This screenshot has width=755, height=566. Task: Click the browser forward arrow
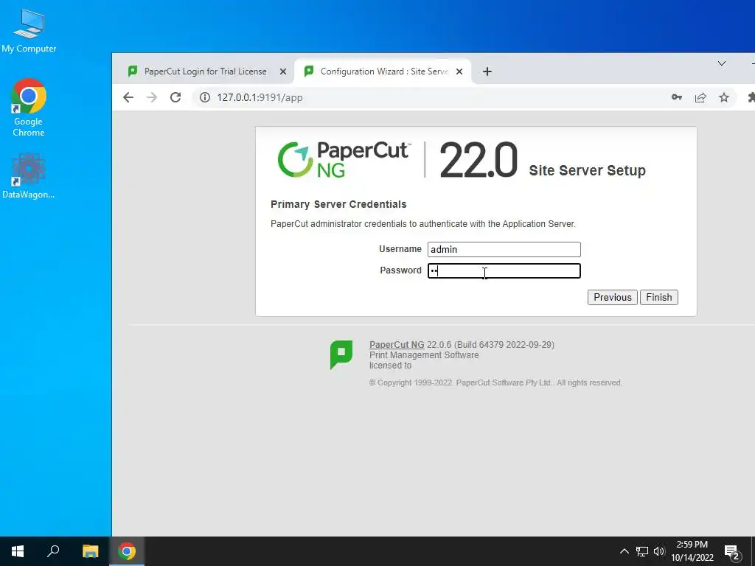152,98
